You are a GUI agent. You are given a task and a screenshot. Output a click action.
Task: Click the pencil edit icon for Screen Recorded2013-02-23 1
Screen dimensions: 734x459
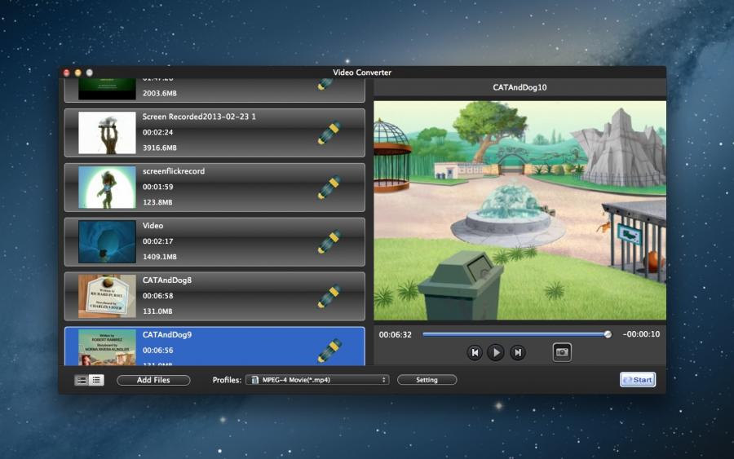329,132
